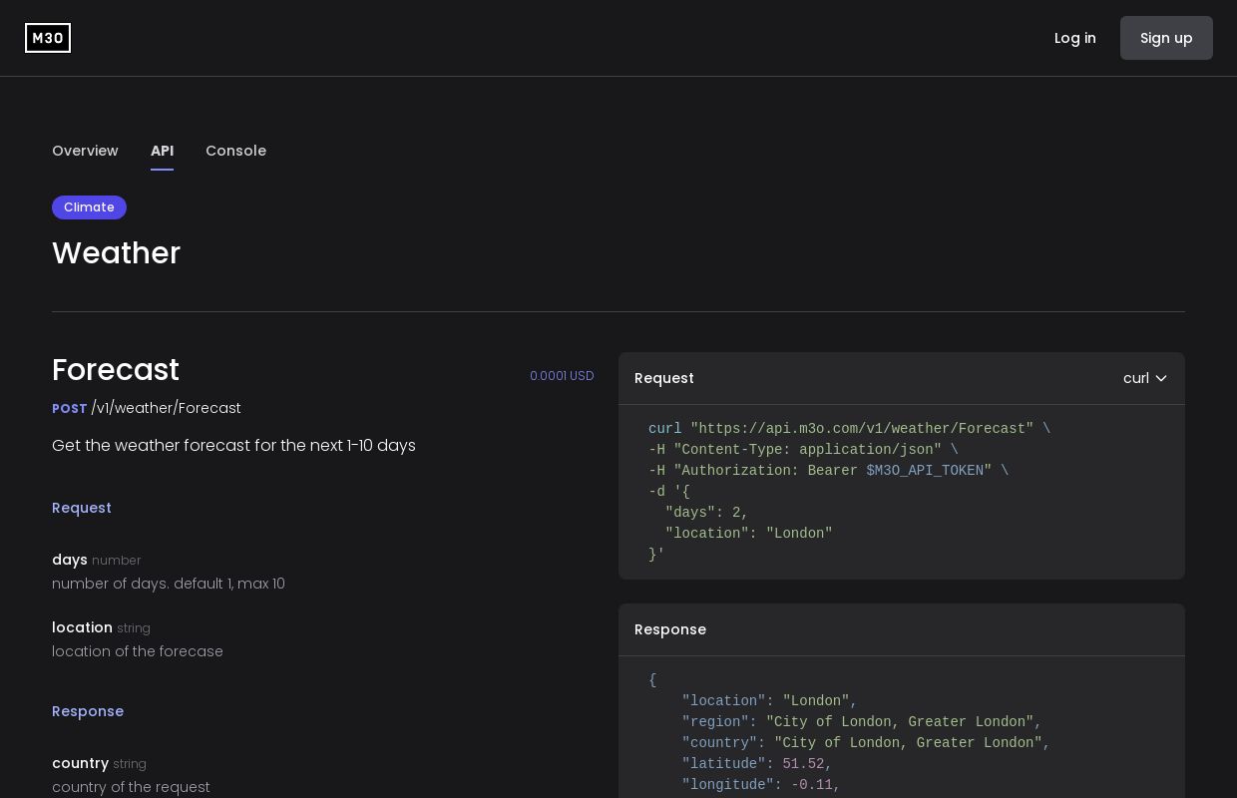Switch to the Overview tab

click(85, 151)
